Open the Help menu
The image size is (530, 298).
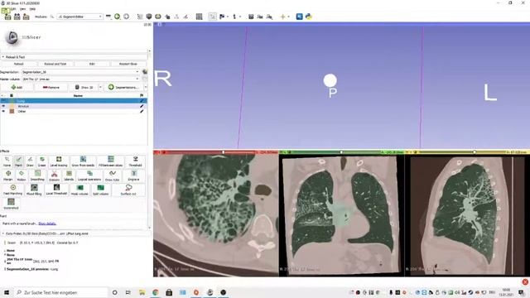tap(32, 9)
